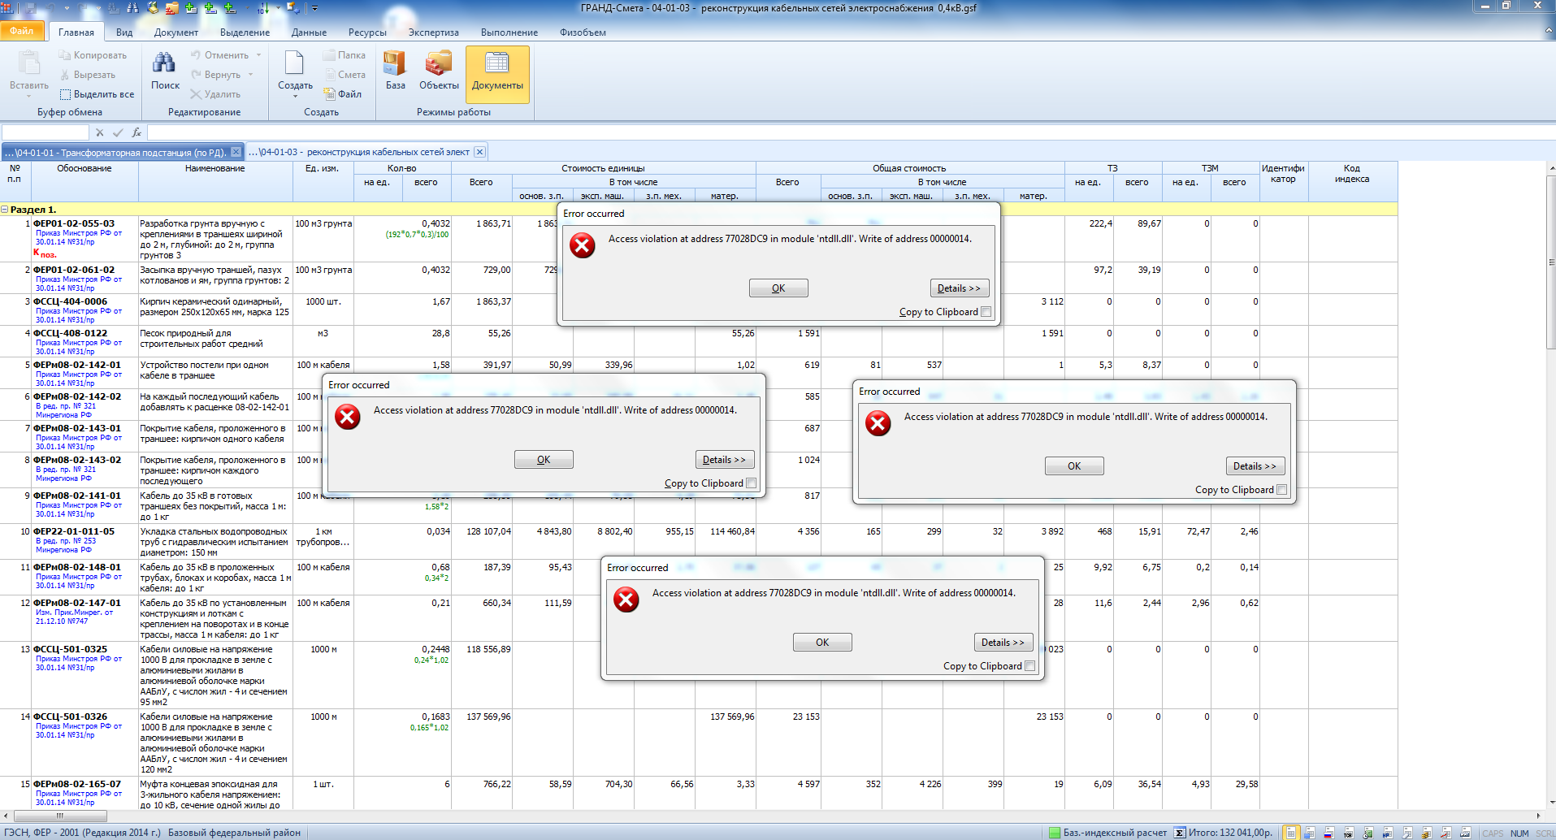Click the Sigma Итого icon in status bar
The height and width of the screenshot is (840, 1556).
(1179, 833)
